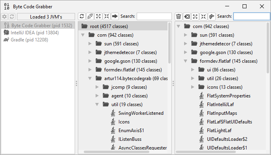Click the refresh JVM list icon
This screenshot has width=271, height=155.
click(x=12, y=17)
